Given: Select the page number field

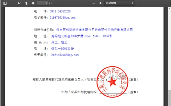Looking at the screenshot, I should tap(43, 3).
